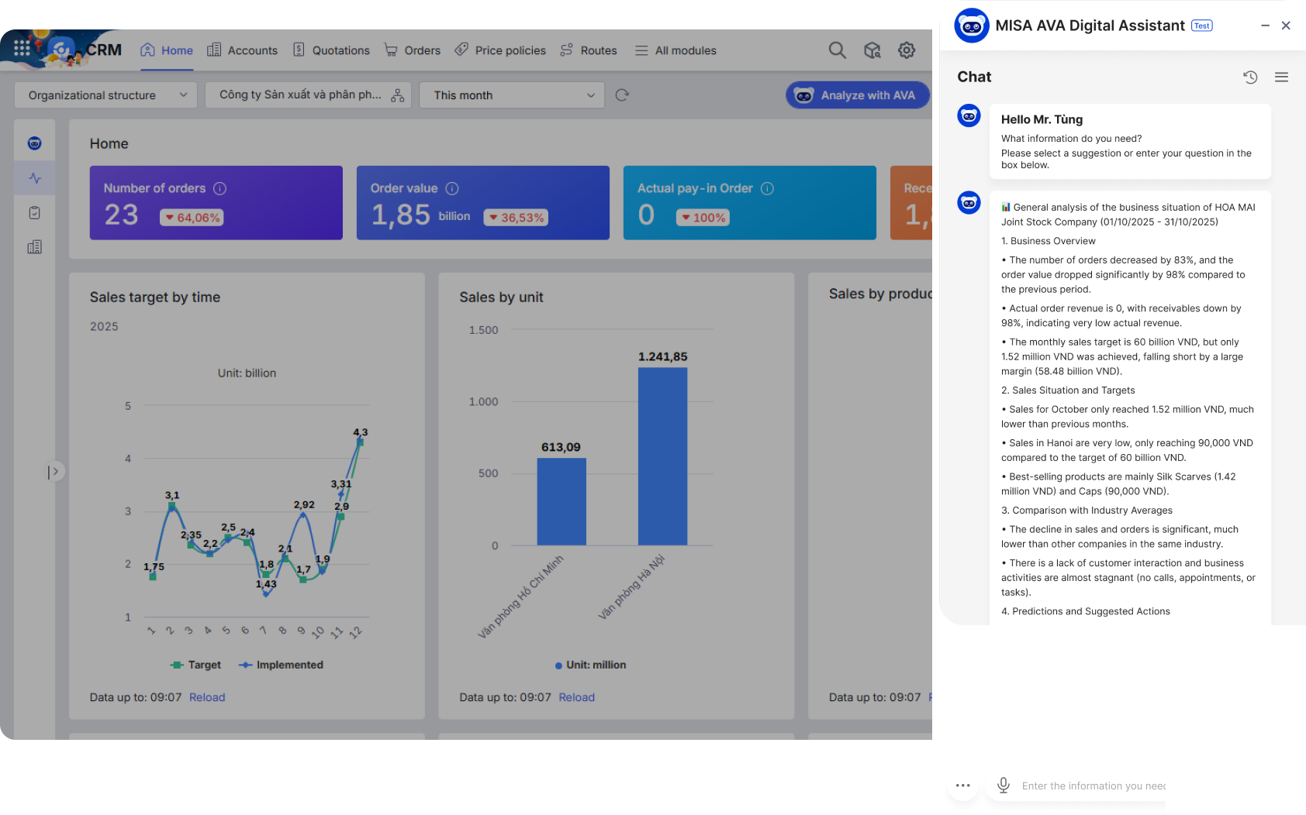1306x815 pixels.
Task: Refresh dashboard using the reload circle icon
Action: tap(621, 95)
